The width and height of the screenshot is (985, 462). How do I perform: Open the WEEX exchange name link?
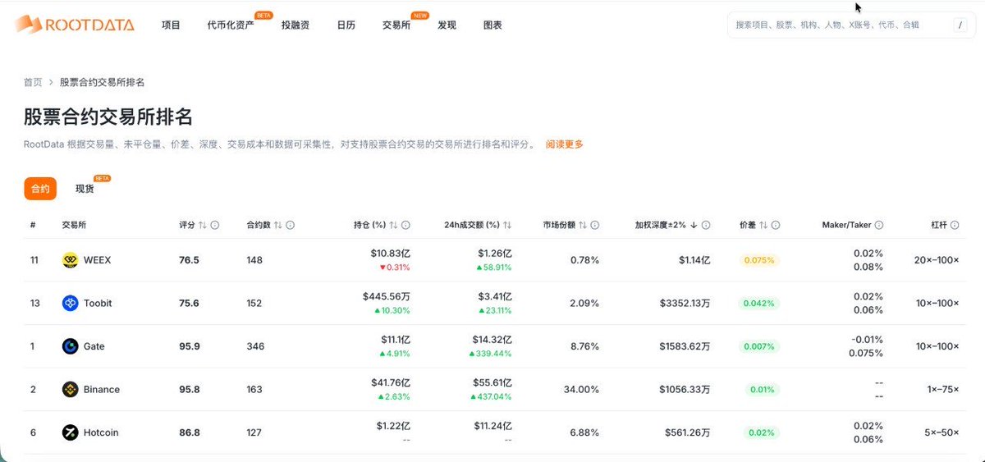point(97,260)
